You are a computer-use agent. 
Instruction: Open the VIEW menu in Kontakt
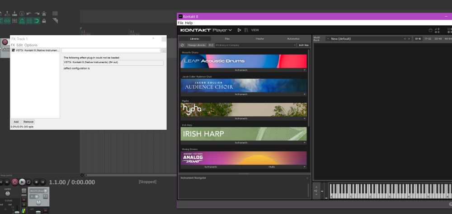point(255,30)
